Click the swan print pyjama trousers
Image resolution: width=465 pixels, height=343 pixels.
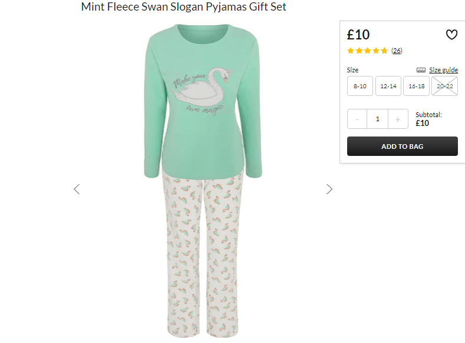(203, 254)
